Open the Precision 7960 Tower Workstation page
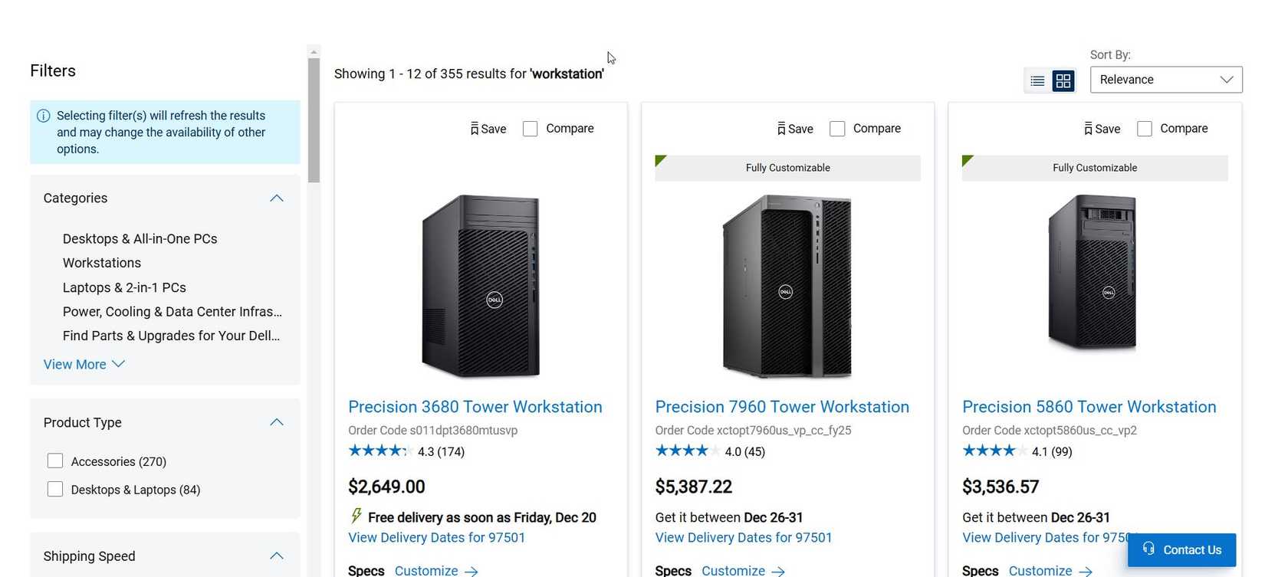The image size is (1265, 577). [x=781, y=406]
